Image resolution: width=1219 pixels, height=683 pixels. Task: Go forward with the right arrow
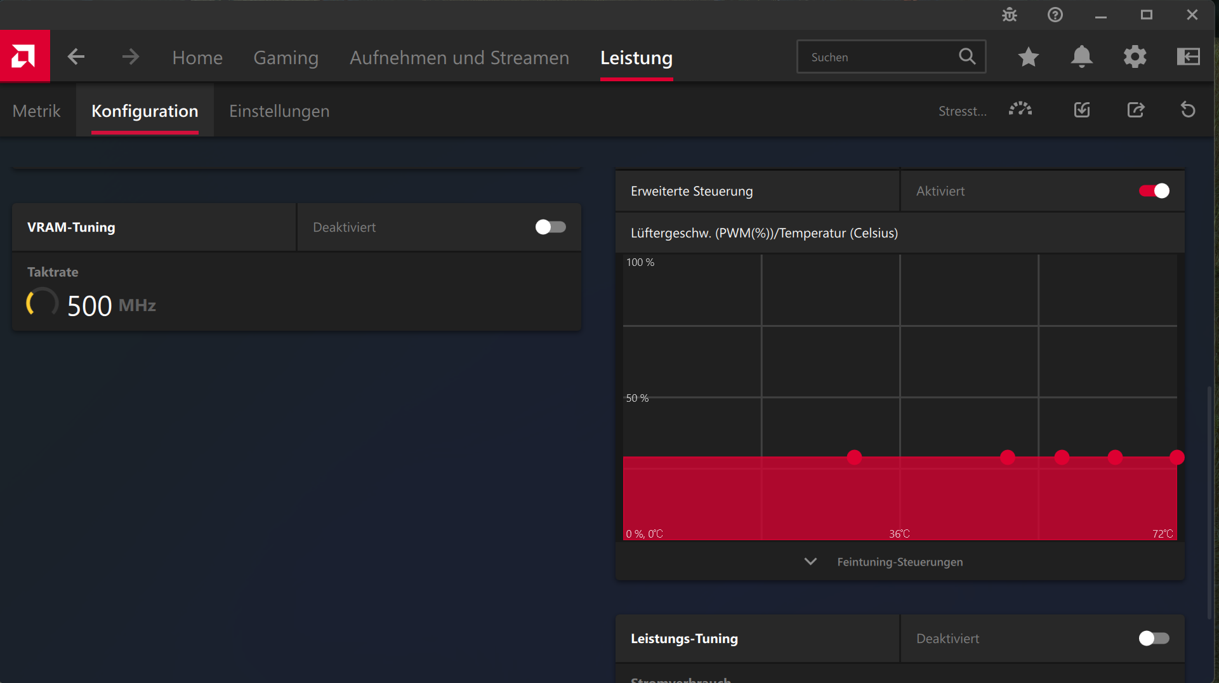(131, 57)
